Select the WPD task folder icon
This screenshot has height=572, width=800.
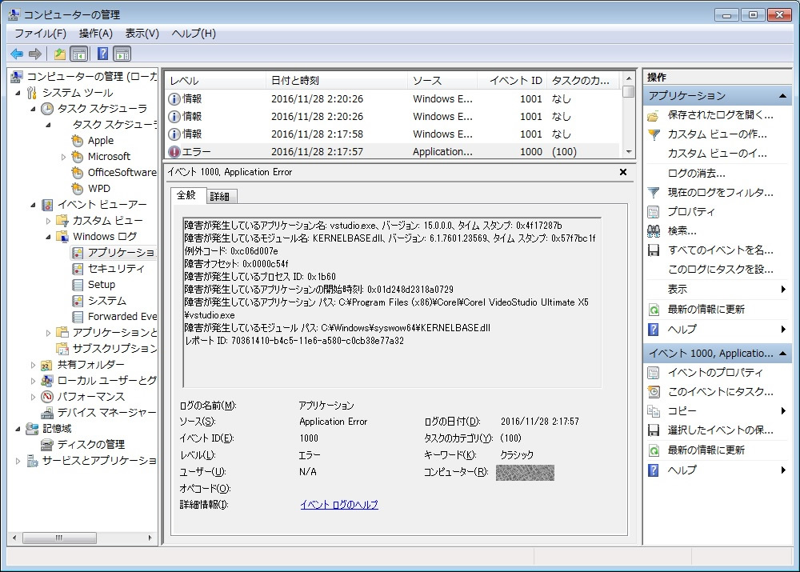pos(77,189)
